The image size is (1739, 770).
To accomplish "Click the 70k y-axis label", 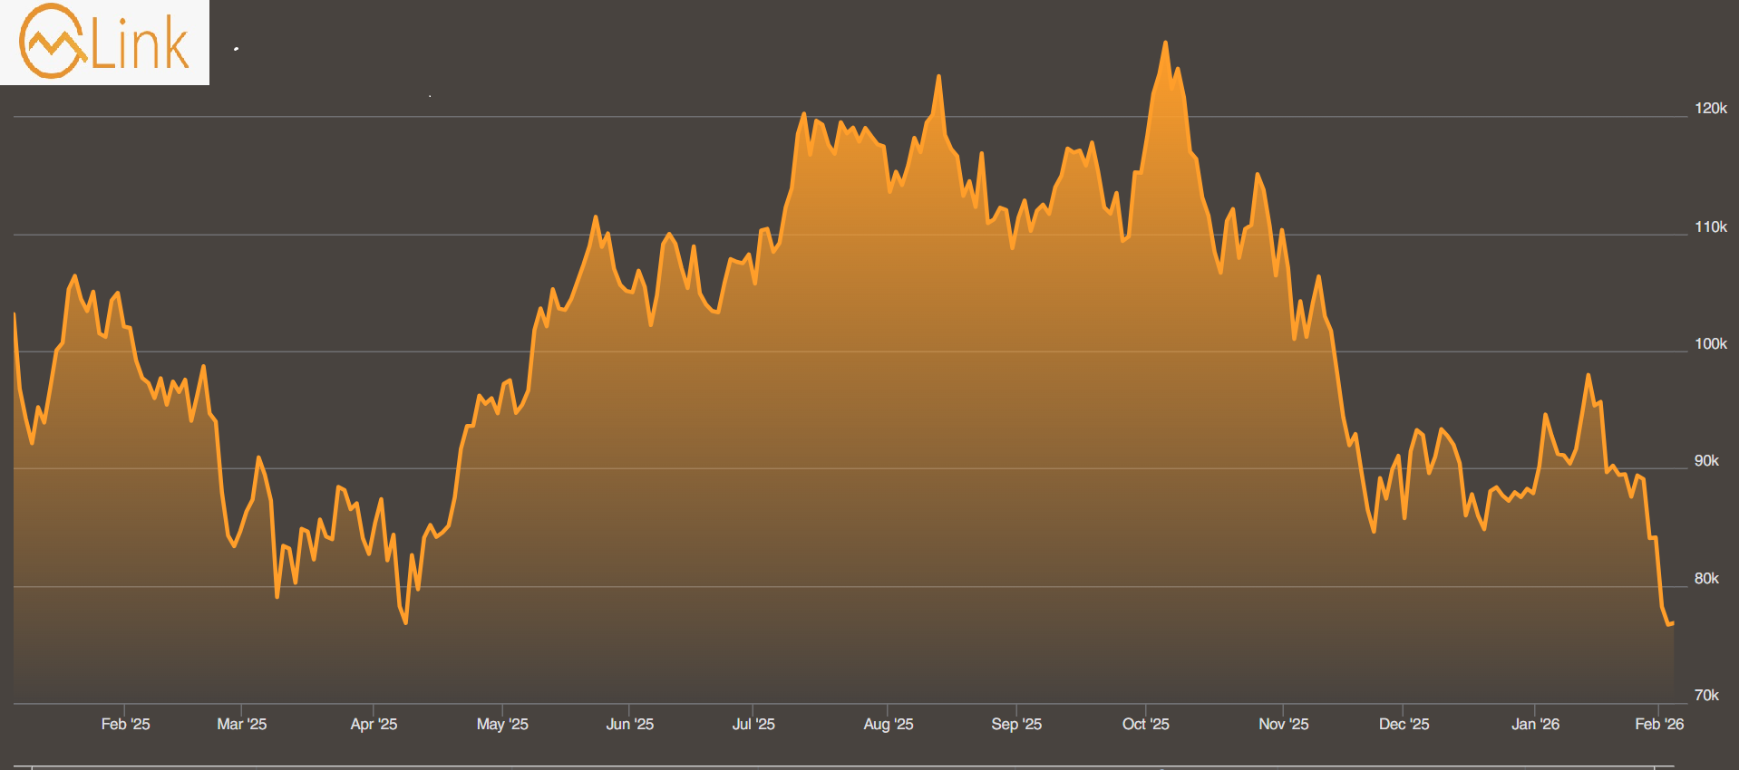I will point(1706,696).
